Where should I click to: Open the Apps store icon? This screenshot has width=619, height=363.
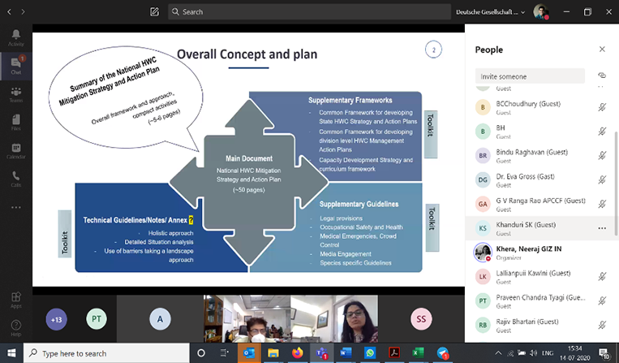point(15,299)
